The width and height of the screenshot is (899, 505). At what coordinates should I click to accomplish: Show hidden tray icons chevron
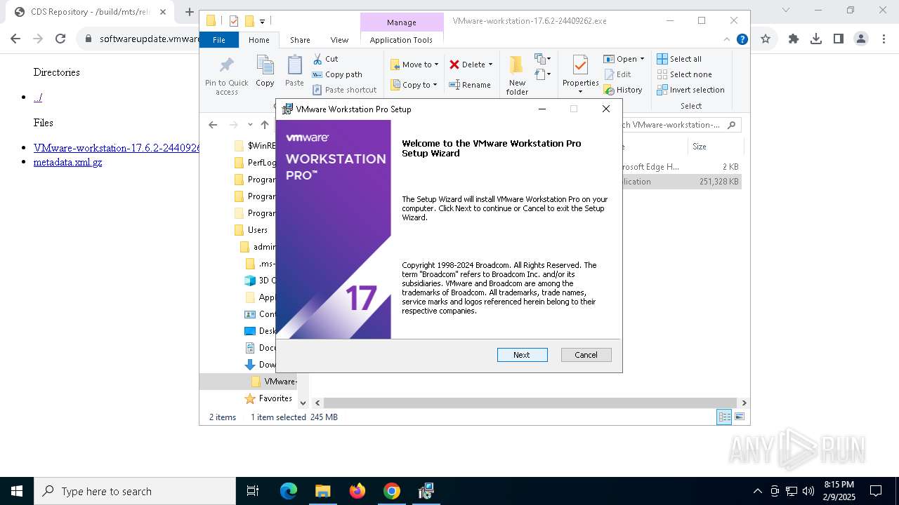(x=757, y=491)
